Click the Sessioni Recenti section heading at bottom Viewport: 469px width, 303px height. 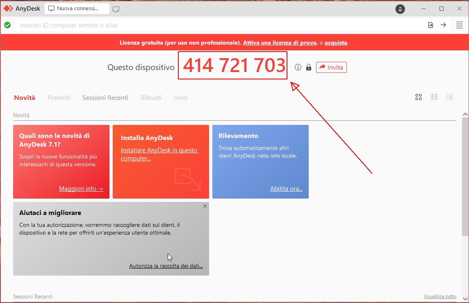[33, 296]
